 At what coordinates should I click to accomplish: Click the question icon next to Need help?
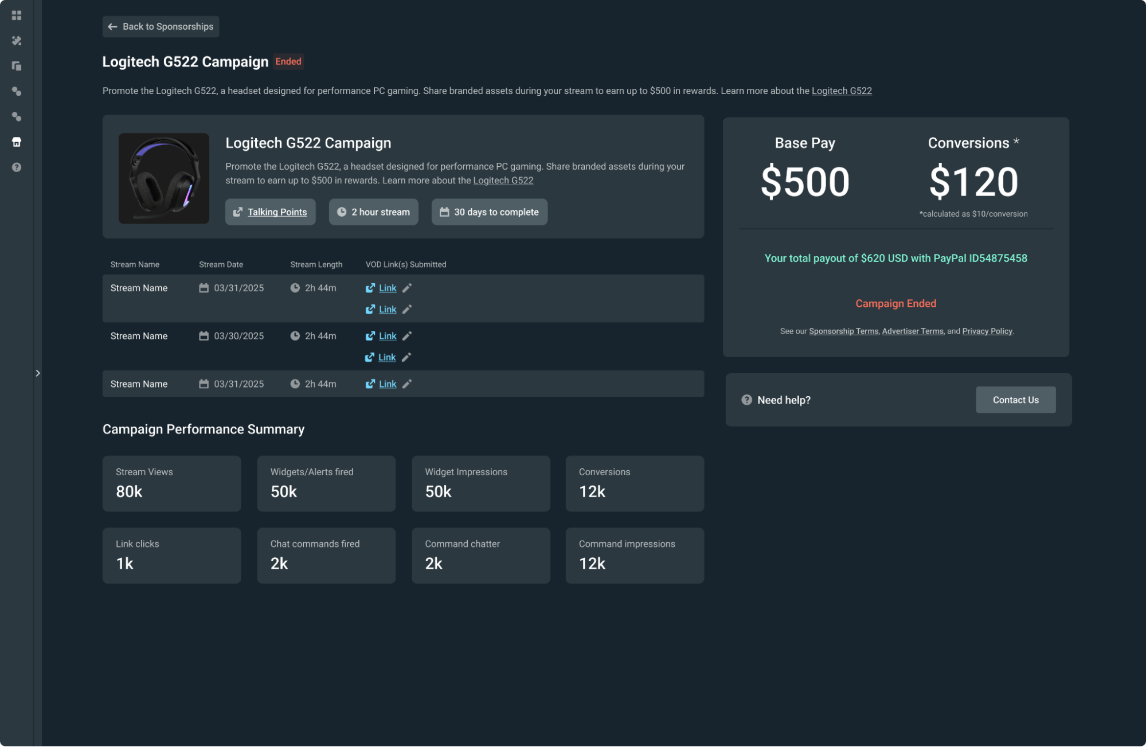(746, 400)
